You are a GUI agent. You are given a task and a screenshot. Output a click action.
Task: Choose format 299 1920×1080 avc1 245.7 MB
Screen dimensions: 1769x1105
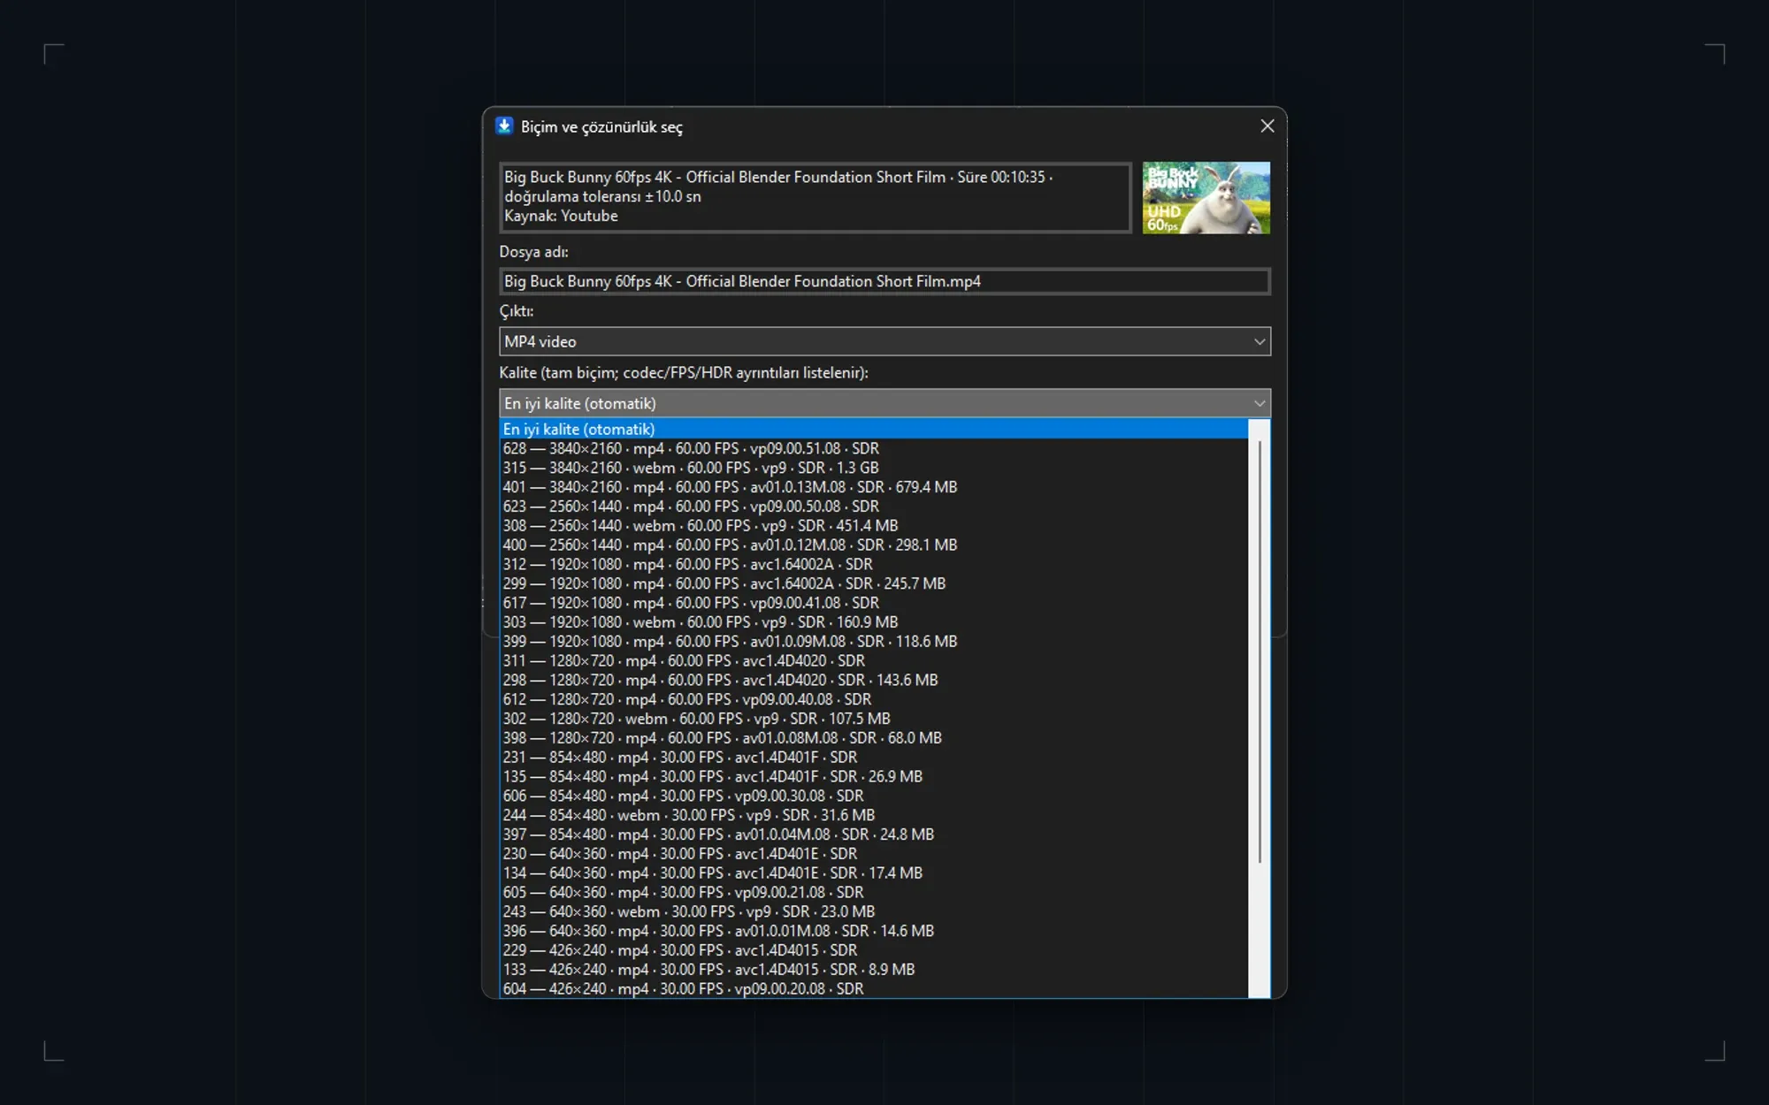pos(874,583)
